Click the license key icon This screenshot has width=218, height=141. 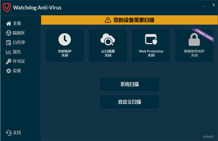pyautogui.click(x=9, y=61)
